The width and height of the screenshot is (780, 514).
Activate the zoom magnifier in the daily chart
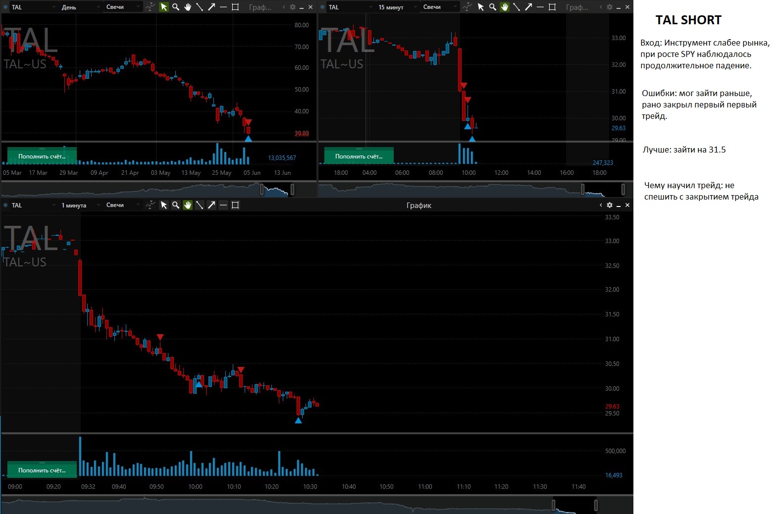(x=176, y=7)
